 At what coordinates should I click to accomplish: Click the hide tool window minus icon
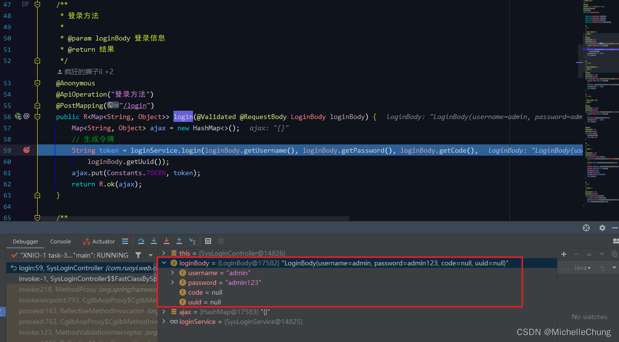coord(615,228)
